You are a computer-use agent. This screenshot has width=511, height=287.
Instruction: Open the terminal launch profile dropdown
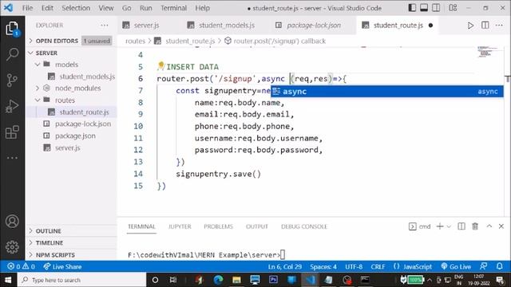coord(449,226)
